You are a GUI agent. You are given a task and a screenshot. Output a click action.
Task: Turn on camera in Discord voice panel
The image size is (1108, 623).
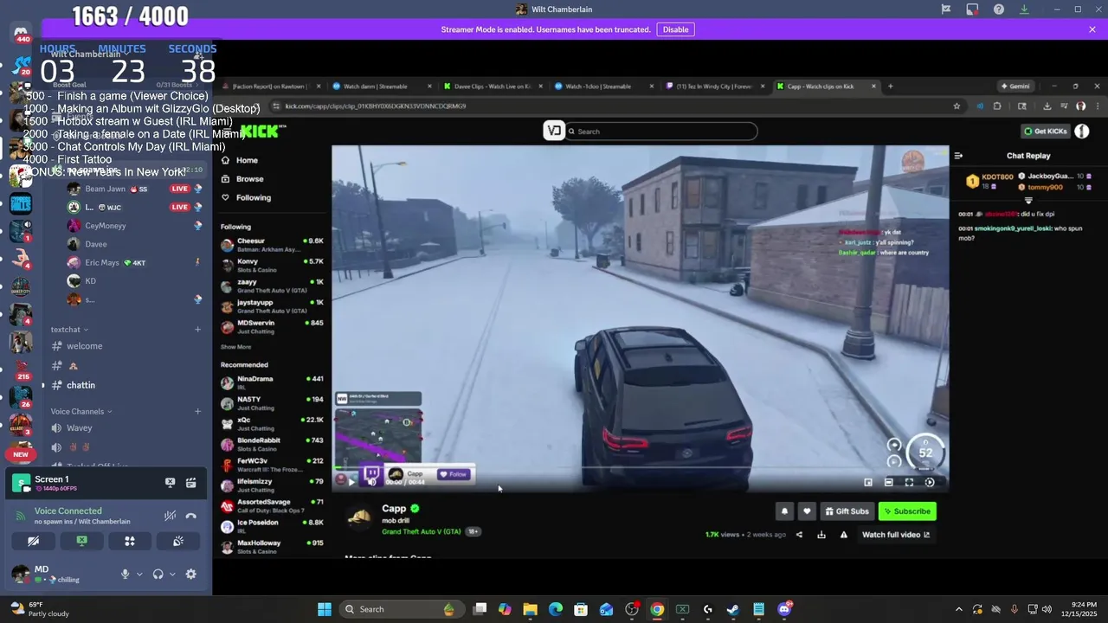coord(33,541)
